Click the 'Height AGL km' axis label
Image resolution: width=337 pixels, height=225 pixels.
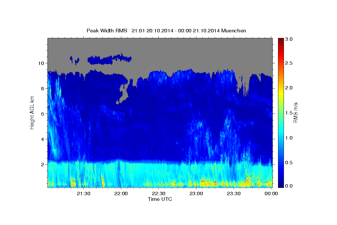32,112
